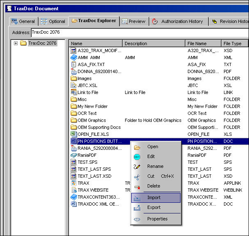Click the 'APPLINK' file type cell
Image resolution: width=249 pixels, height=236 pixels.
[x=232, y=183]
